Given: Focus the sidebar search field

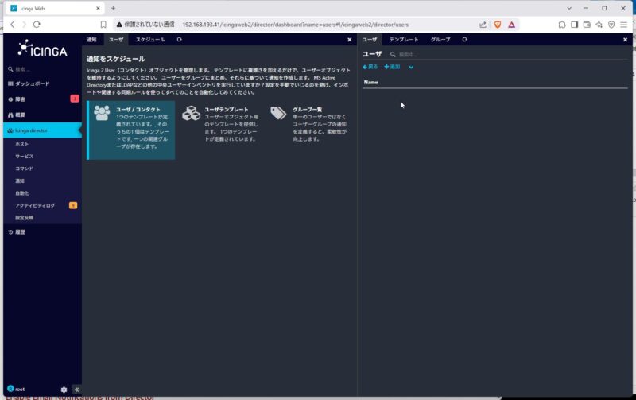Looking at the screenshot, I should click(42, 69).
